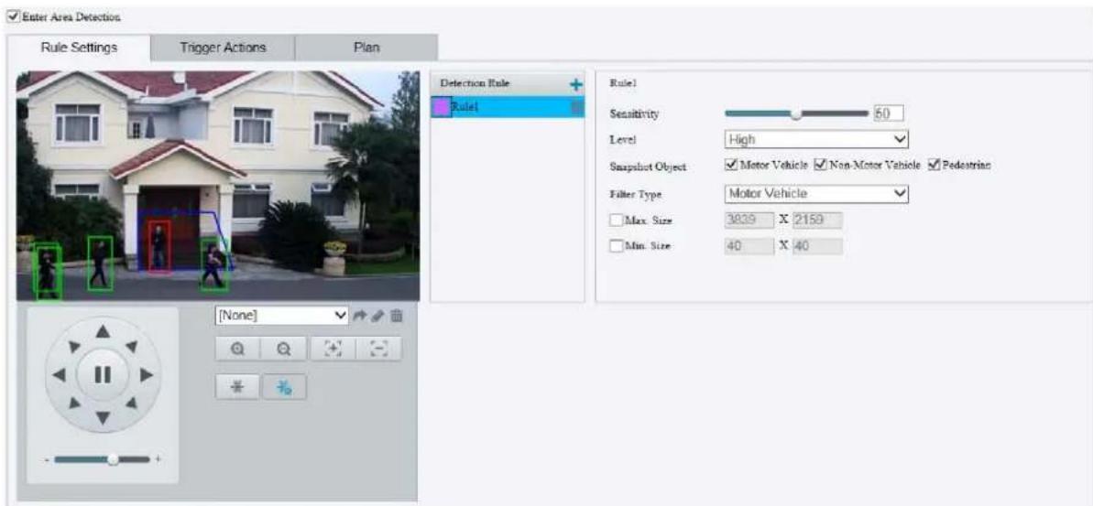Uncheck the Motor Vehicle snapshot object
1093x506 pixels.
pyautogui.click(x=730, y=165)
